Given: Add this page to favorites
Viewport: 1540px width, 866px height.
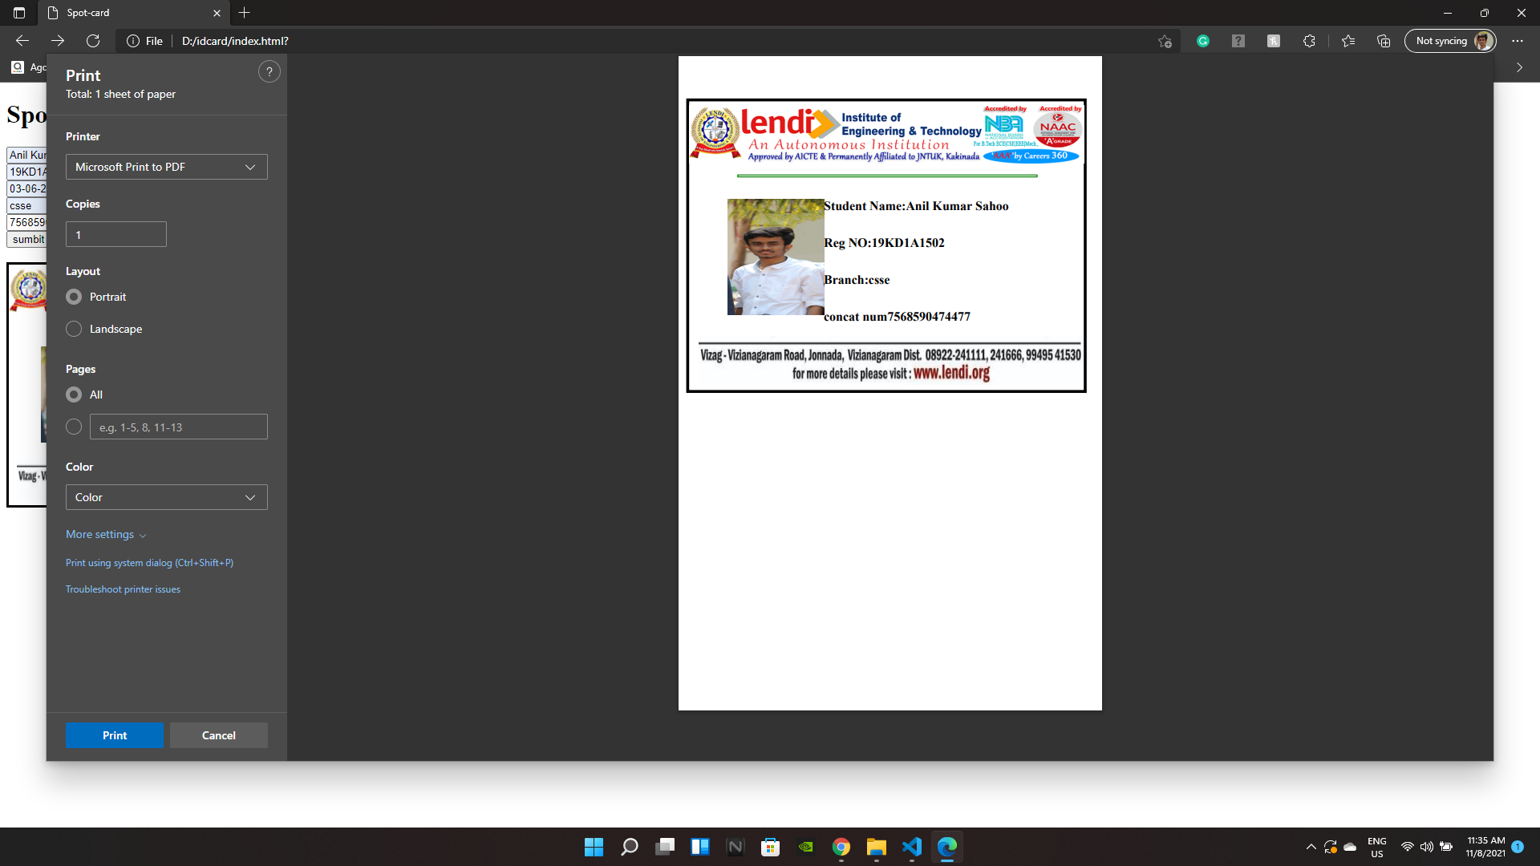Looking at the screenshot, I should [x=1165, y=41].
